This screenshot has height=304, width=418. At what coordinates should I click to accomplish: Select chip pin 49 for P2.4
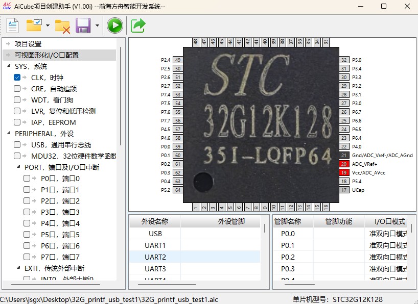pos(178,60)
